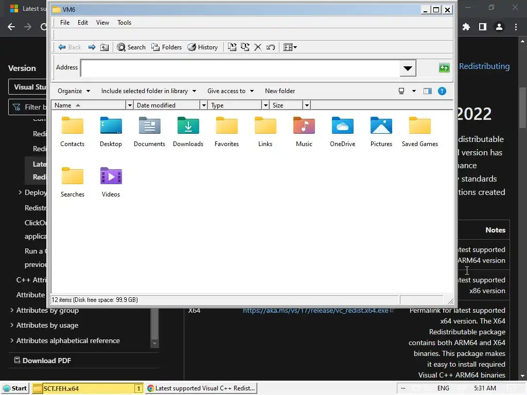Open the Views dropdown icon
The image size is (527, 395).
290,47
